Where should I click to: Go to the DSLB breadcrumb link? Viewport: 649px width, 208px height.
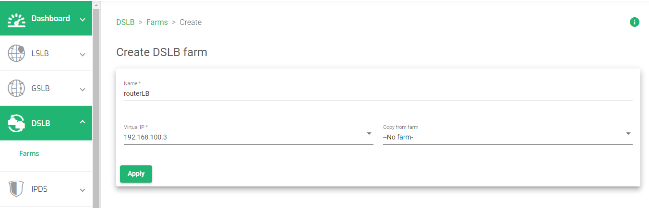pos(125,23)
